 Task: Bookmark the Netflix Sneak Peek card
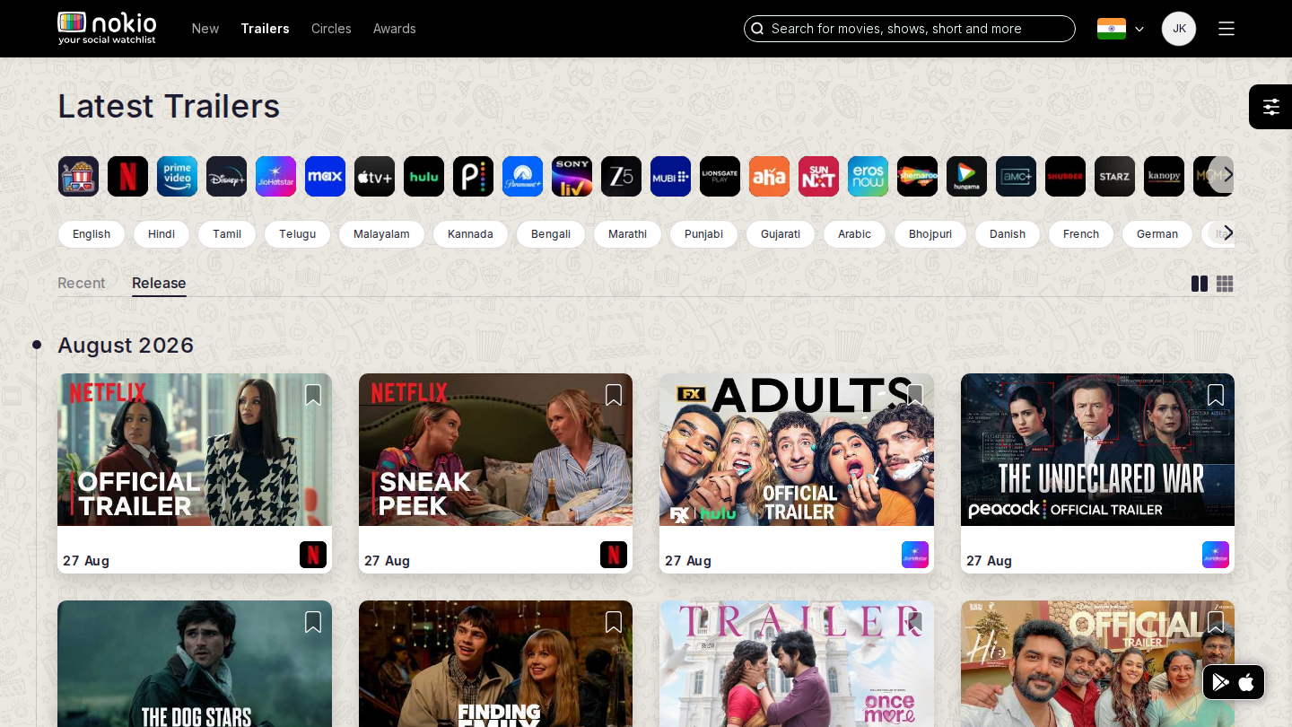point(614,395)
